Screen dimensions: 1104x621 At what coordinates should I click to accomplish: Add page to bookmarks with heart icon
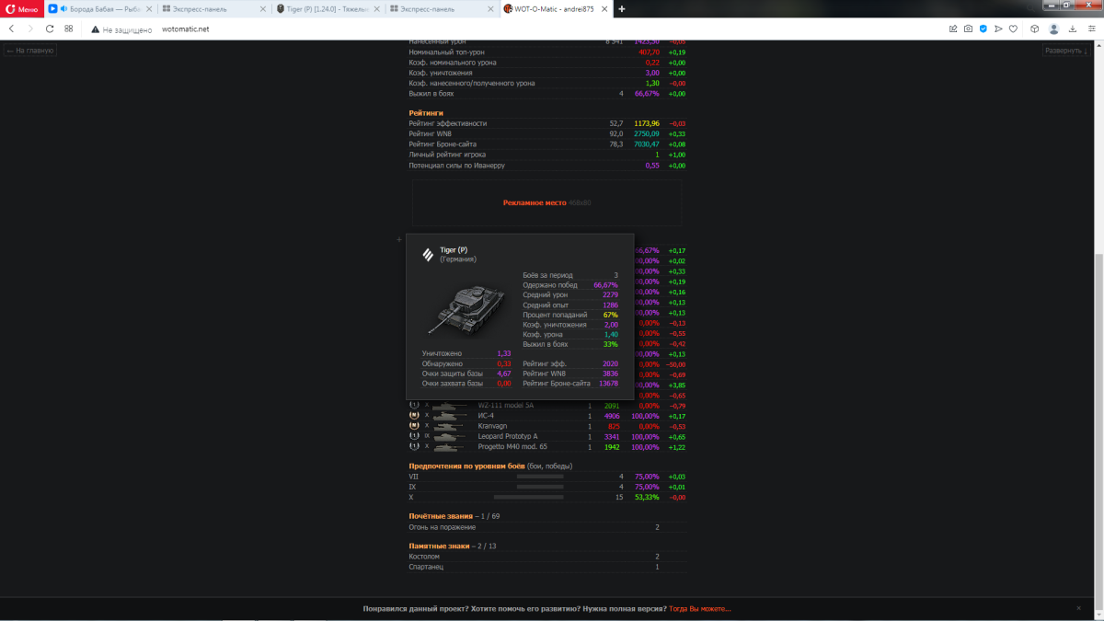pyautogui.click(x=1013, y=29)
